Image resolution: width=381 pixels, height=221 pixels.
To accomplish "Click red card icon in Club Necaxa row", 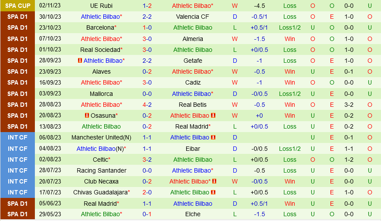I will 214,181.
